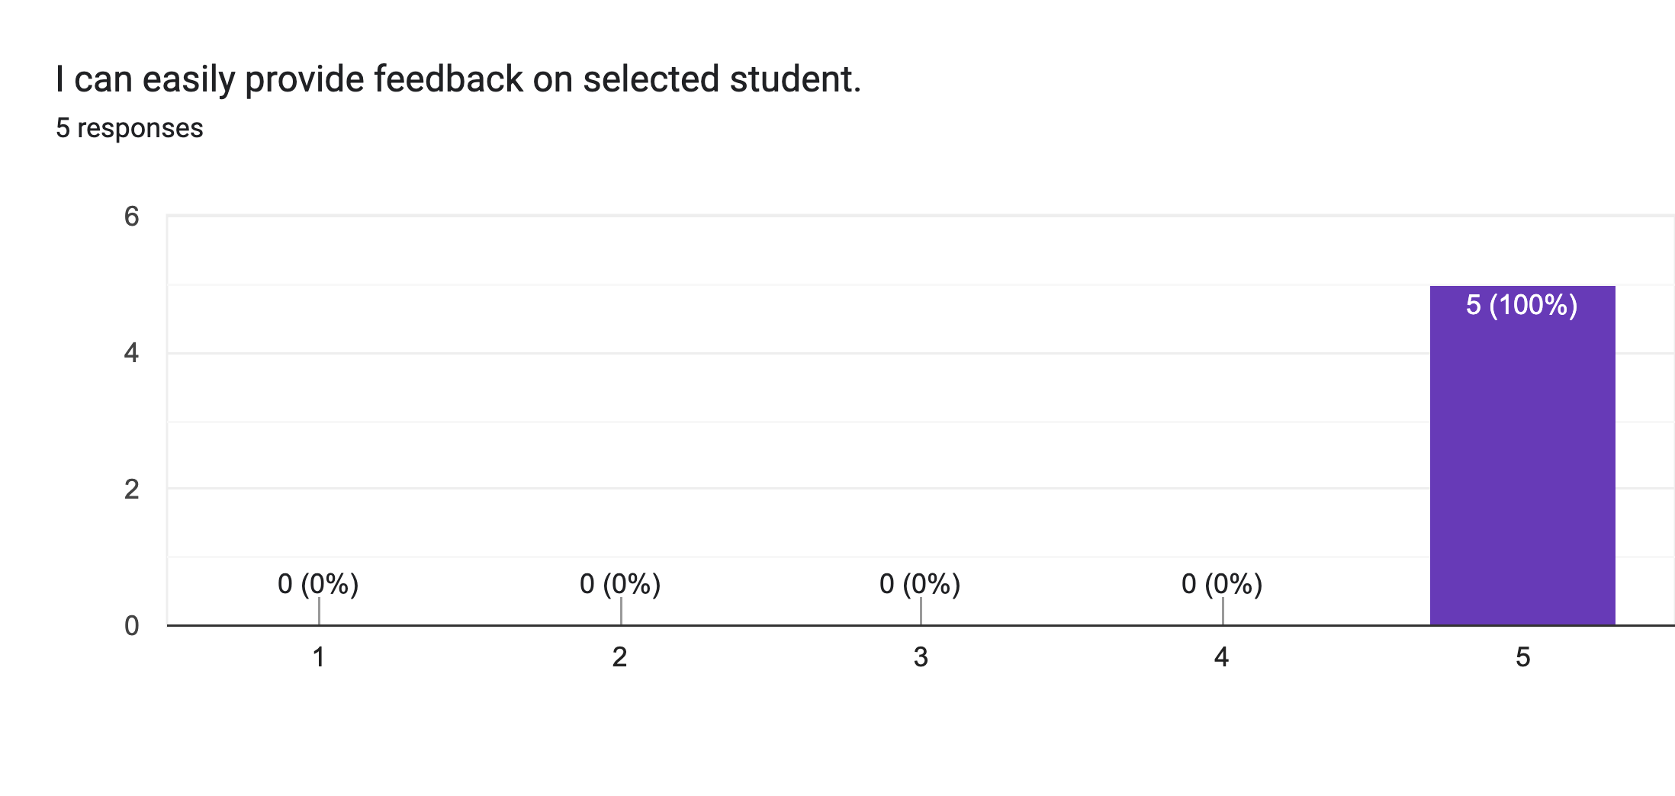Click the '0 (0%)' label above rating 1

pyautogui.click(x=318, y=584)
